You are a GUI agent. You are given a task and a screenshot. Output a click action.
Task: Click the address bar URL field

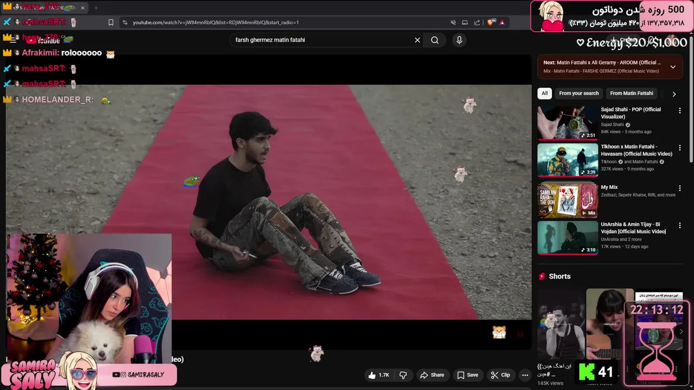click(287, 22)
